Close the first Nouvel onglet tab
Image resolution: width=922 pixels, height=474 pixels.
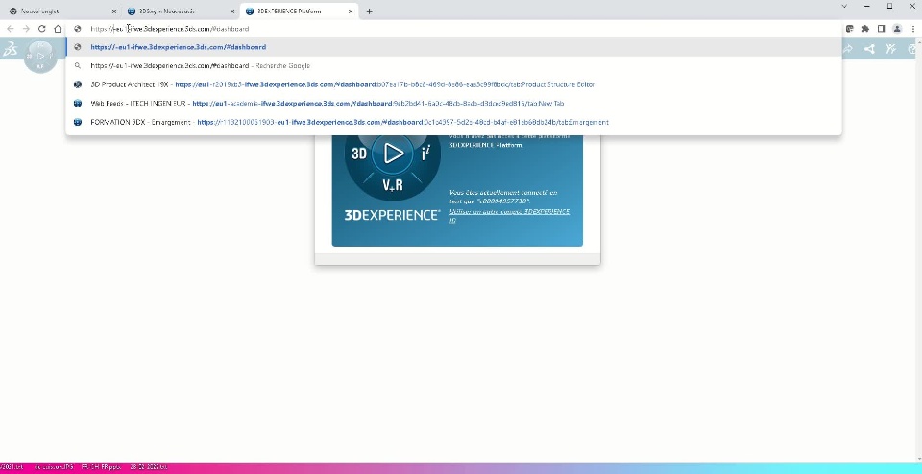(x=114, y=12)
